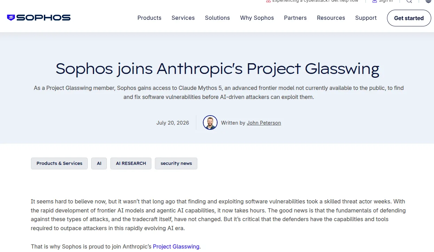Select the AI tag

click(99, 163)
